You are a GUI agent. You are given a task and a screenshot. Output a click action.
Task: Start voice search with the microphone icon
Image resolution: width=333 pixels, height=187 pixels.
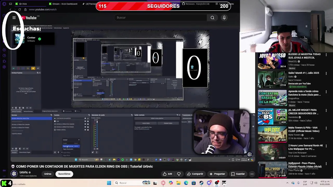click(x=224, y=18)
